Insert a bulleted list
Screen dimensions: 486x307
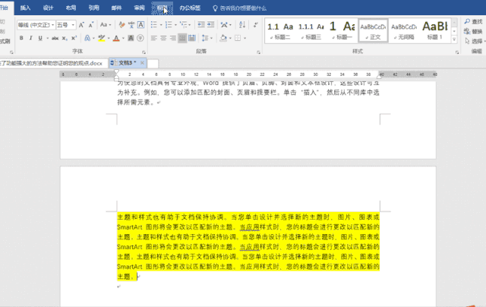[x=153, y=24]
